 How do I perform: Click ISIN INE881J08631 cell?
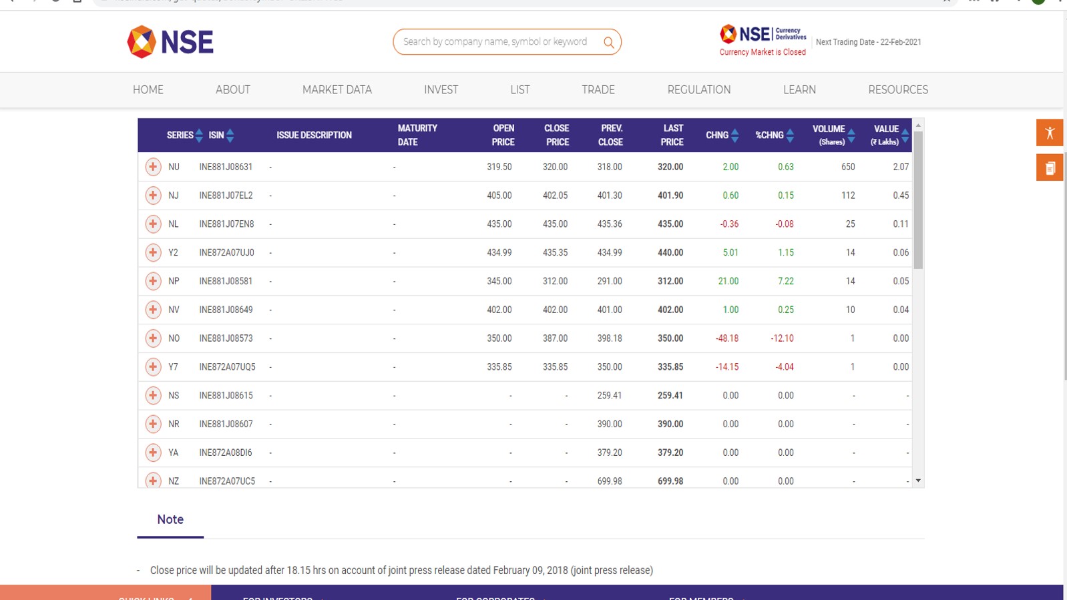226,167
